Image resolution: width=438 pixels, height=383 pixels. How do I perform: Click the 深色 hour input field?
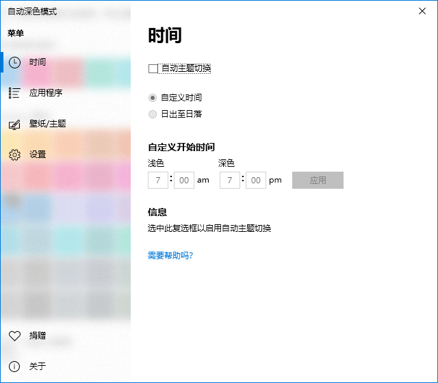pyautogui.click(x=230, y=181)
